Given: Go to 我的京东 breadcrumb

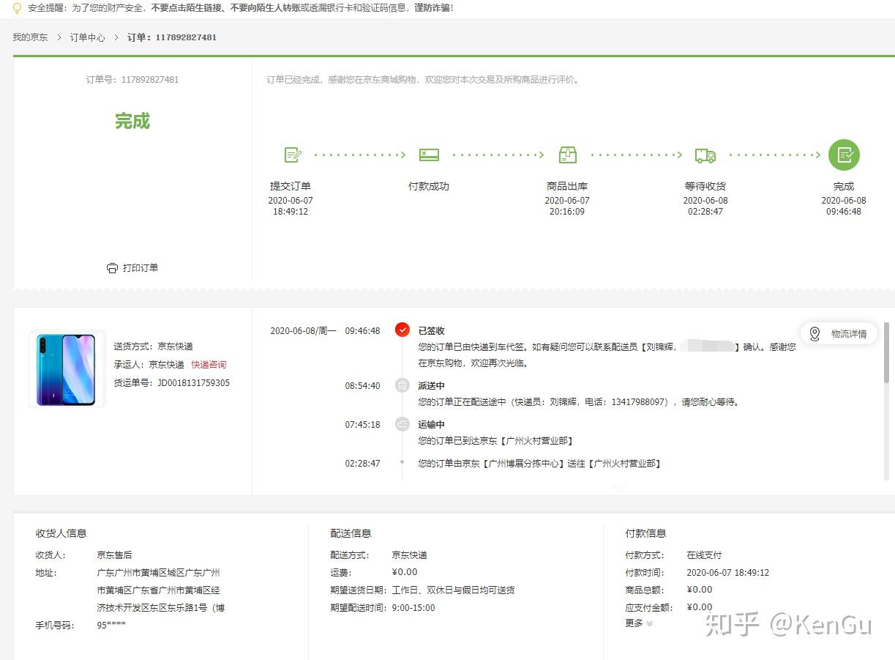Looking at the screenshot, I should pos(30,37).
